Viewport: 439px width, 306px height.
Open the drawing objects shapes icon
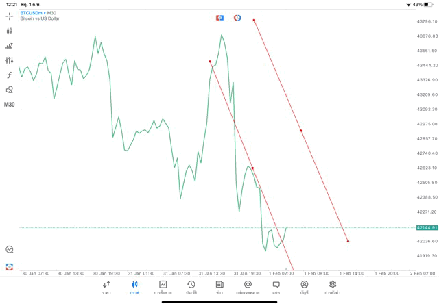(9, 90)
